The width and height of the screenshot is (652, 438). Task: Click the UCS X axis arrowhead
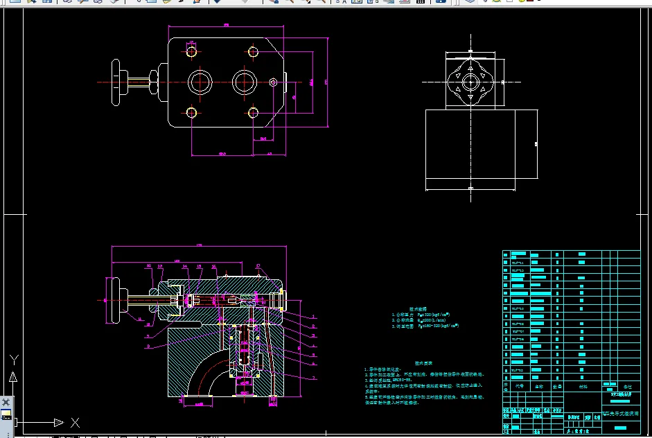point(59,423)
